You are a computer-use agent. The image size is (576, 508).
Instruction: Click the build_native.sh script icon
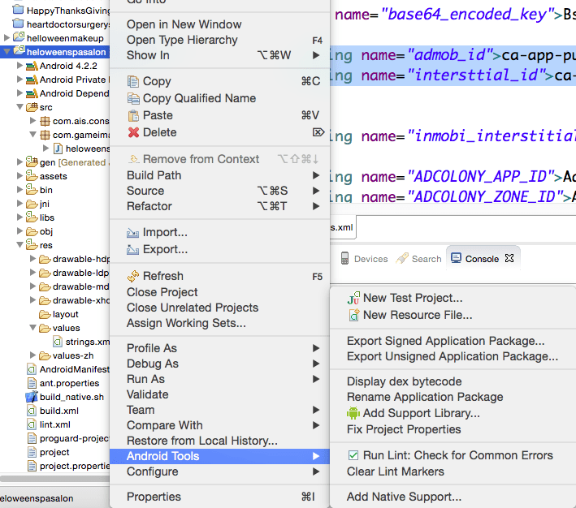click(32, 397)
